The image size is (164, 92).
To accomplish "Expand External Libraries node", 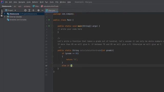I will pos(5,17).
